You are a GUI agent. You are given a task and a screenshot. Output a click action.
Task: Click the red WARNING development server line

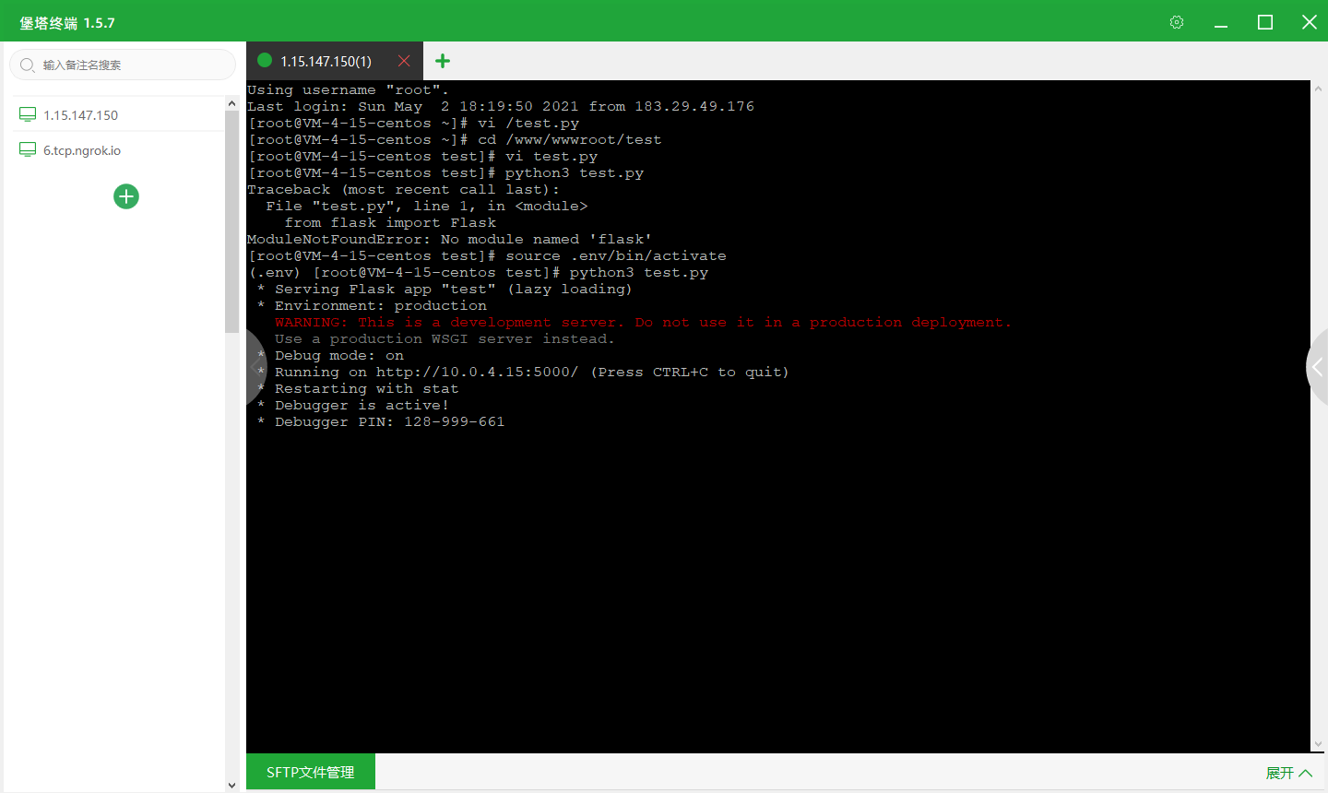tap(643, 323)
